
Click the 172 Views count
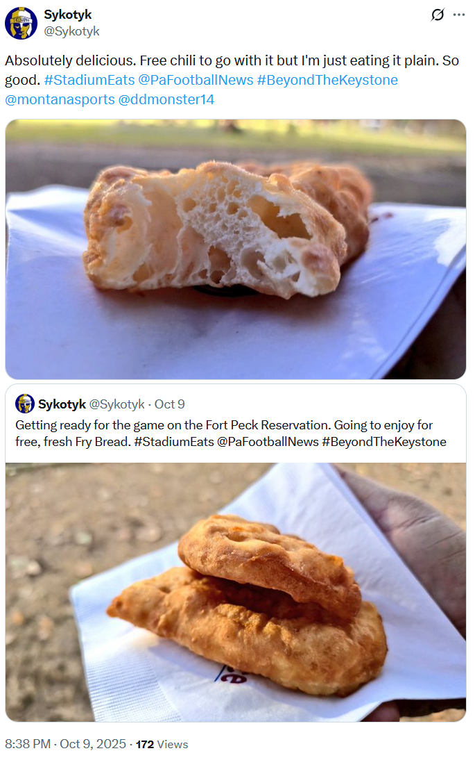[x=162, y=744]
